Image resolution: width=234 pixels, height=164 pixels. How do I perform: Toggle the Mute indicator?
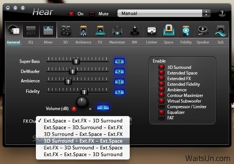click(92, 14)
